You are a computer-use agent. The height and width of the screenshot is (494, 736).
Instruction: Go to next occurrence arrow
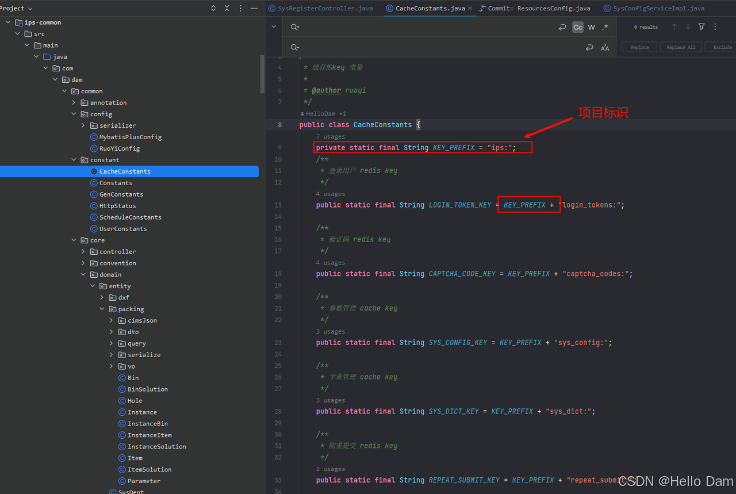[x=688, y=27]
